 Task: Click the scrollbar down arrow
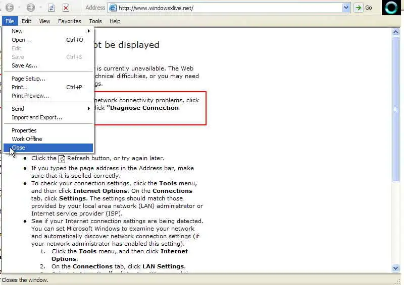396,268
